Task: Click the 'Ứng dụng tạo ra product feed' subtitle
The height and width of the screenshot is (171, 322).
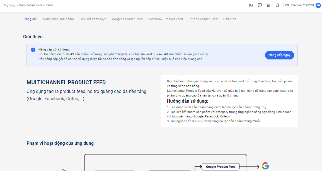Action: point(86,95)
